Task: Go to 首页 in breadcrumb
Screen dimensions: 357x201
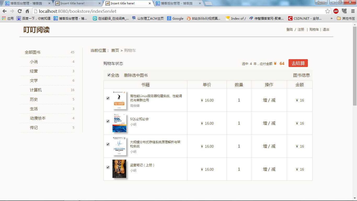Action: [x=115, y=51]
